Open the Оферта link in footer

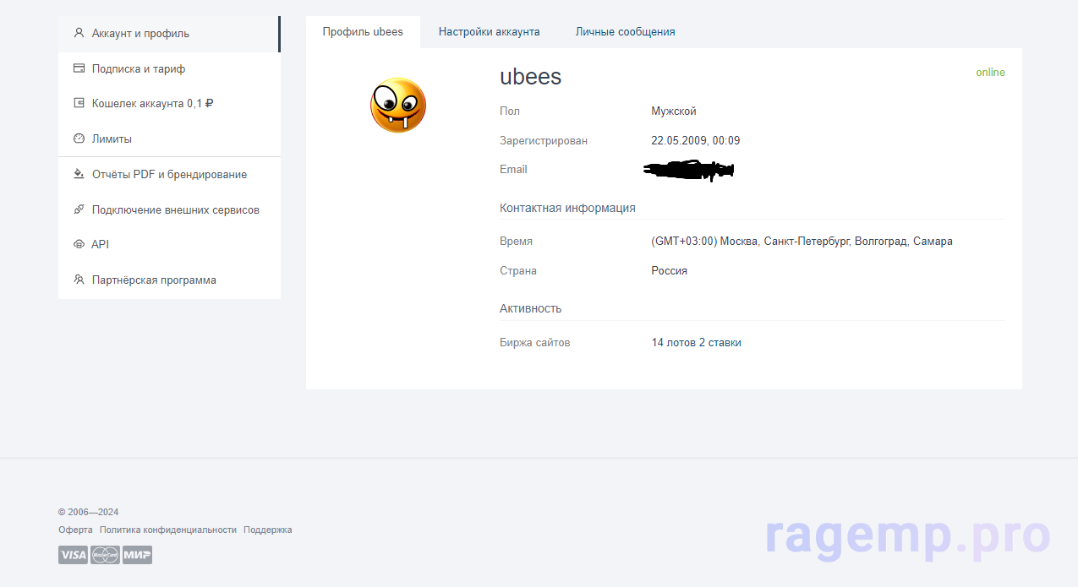[75, 530]
